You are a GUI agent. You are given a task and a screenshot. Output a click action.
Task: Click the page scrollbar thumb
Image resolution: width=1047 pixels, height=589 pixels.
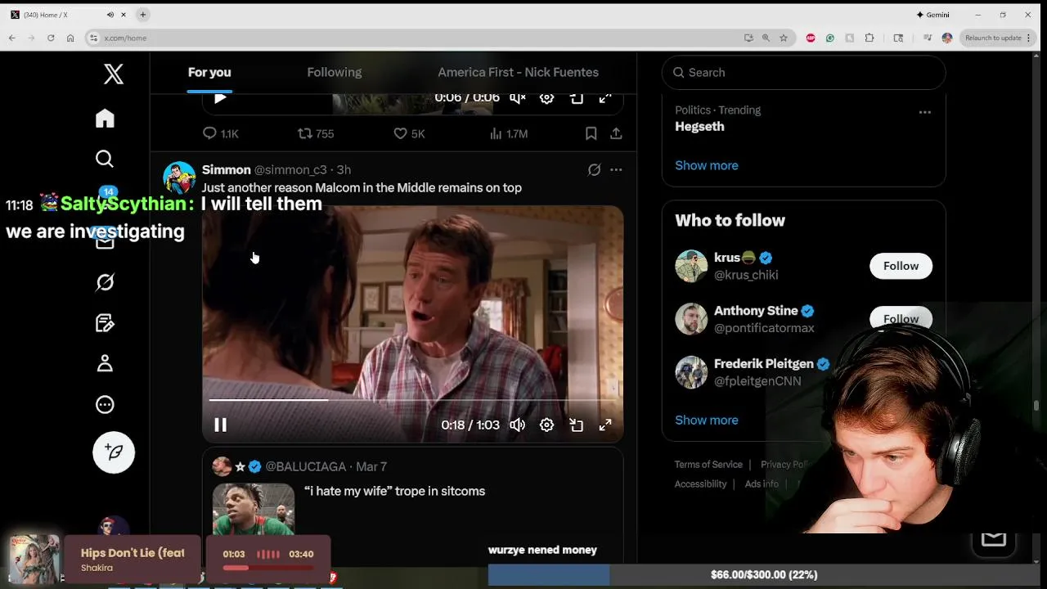click(1036, 406)
